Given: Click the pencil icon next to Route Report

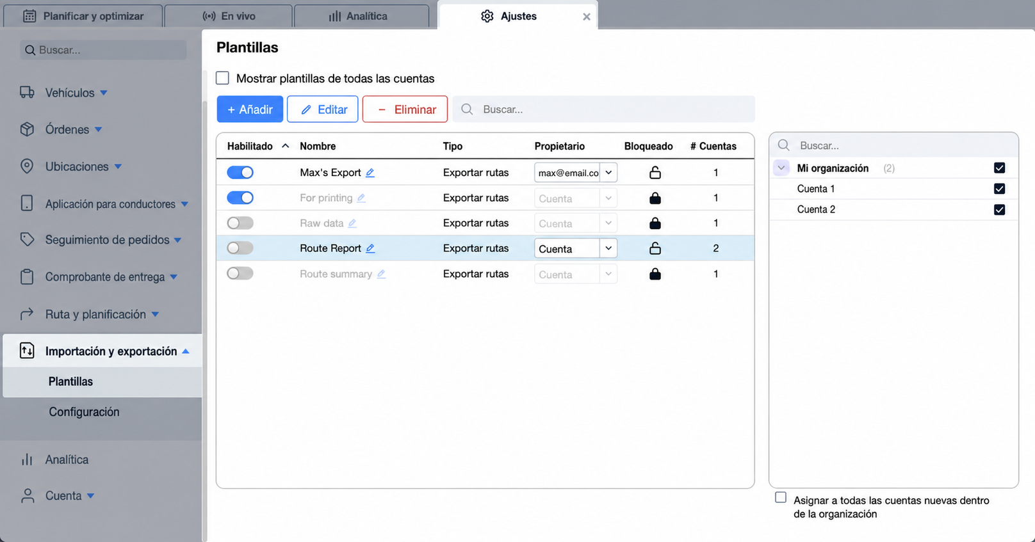Looking at the screenshot, I should click(x=370, y=248).
